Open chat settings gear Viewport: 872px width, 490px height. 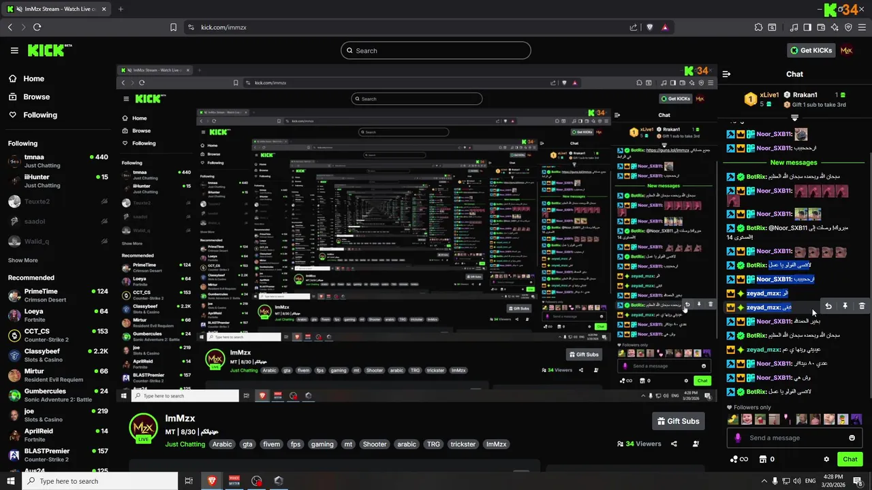[x=826, y=459]
